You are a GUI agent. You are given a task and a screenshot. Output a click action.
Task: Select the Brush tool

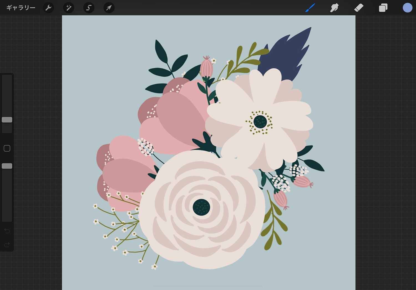tap(310, 8)
